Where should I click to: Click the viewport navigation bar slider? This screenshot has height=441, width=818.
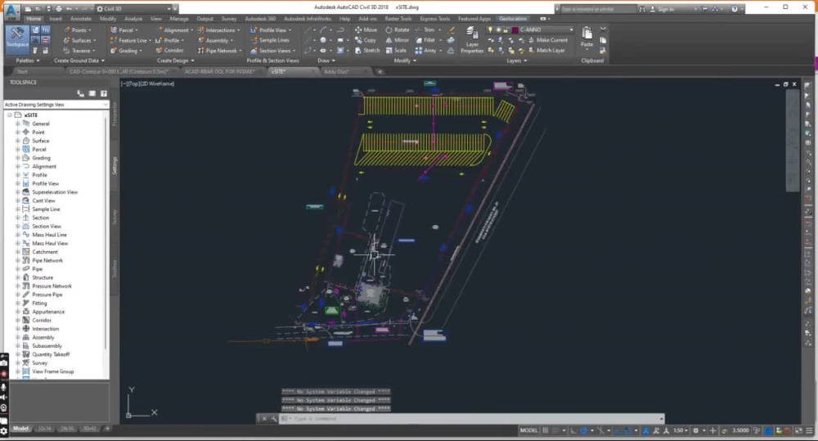793,141
